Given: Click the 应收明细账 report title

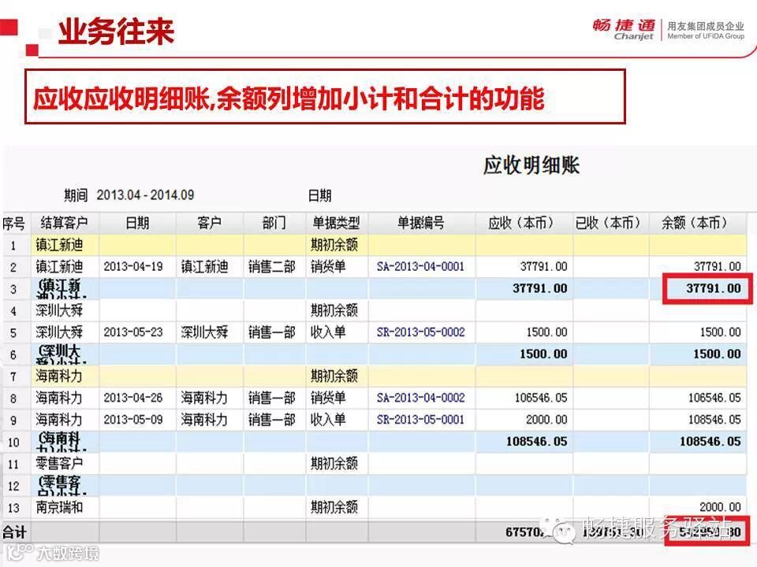Looking at the screenshot, I should [531, 165].
